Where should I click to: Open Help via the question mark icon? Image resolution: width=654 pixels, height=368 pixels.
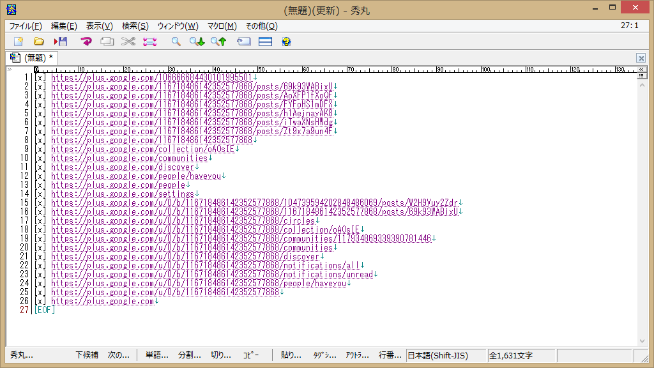click(286, 42)
